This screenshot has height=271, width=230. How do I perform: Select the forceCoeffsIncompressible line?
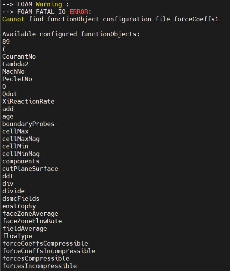(49, 251)
